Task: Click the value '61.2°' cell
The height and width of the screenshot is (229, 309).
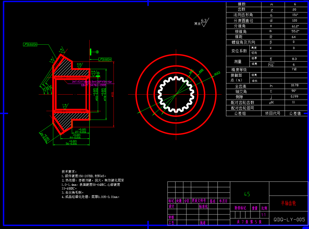Action: point(296,26)
